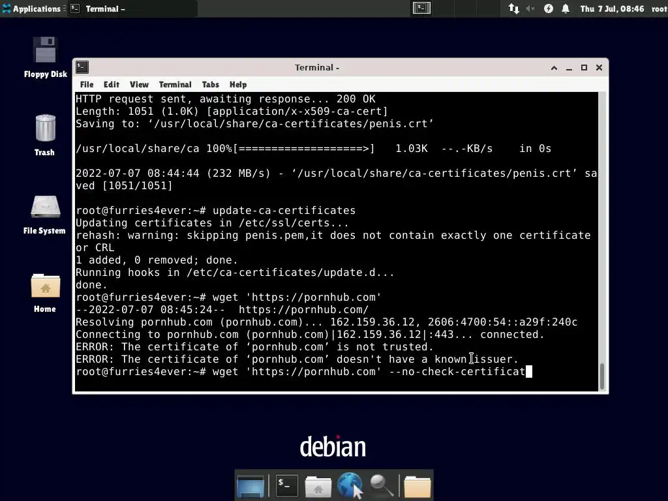Maximize the Terminal window

[x=584, y=68]
